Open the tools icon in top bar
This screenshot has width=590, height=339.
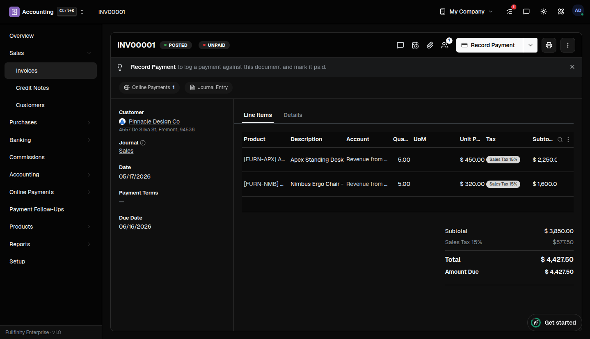pyautogui.click(x=561, y=11)
